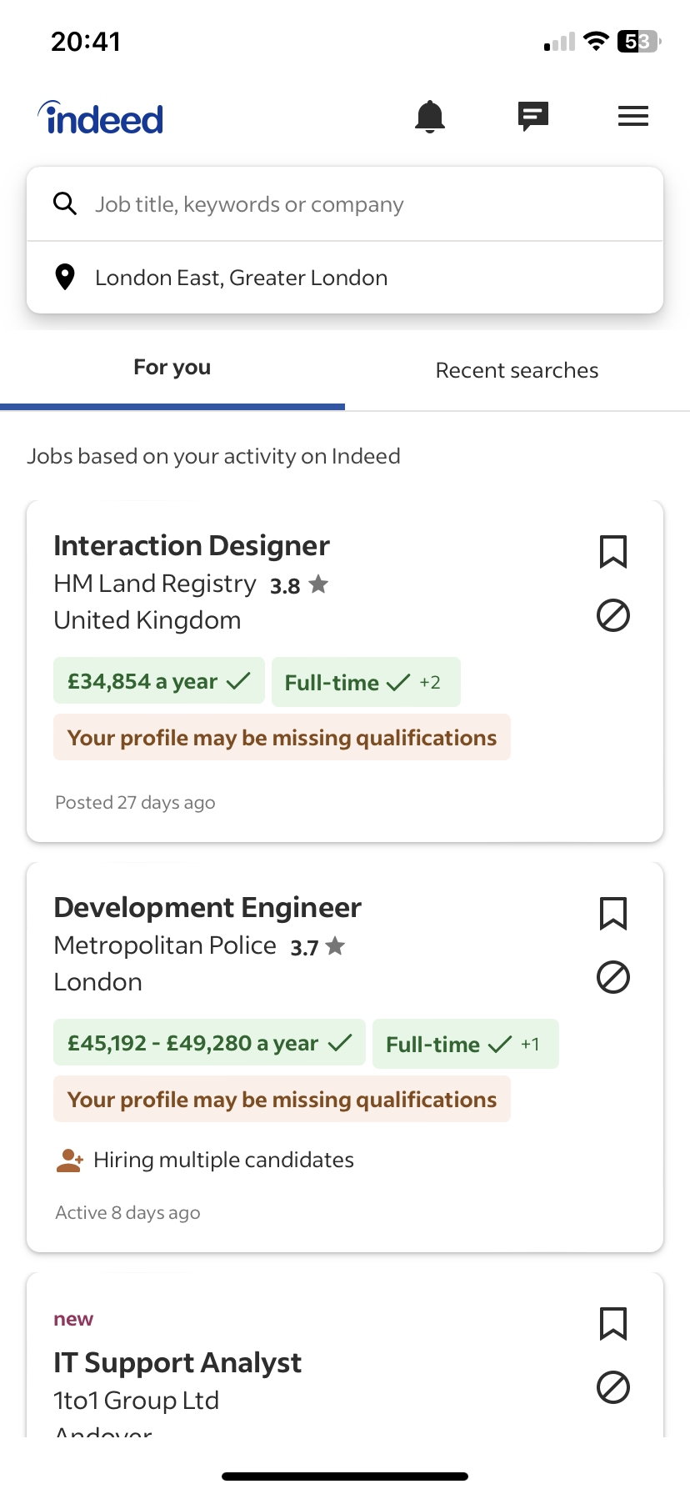This screenshot has height=1494, width=690.
Task: Open the Interaction Designer job title
Action: [192, 546]
